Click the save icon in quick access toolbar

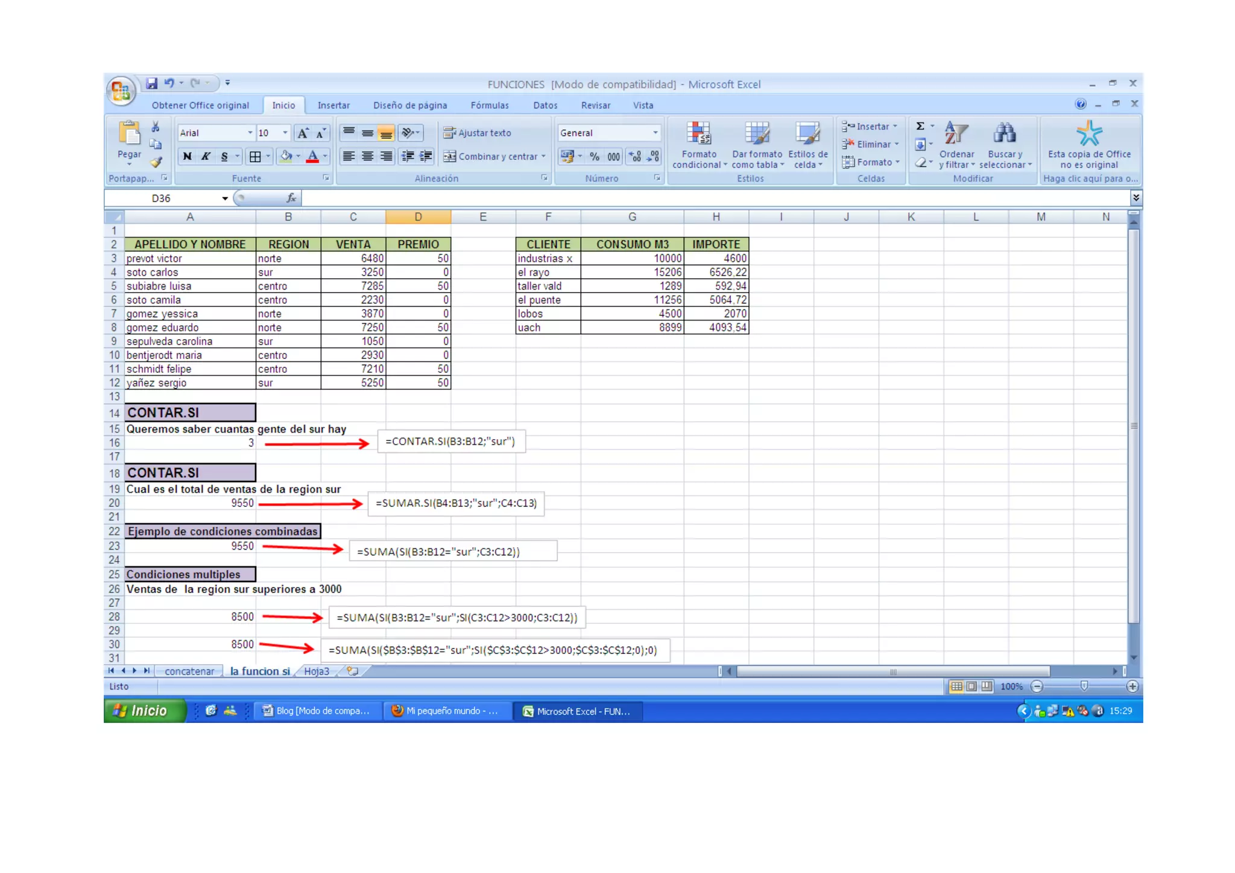(x=151, y=83)
